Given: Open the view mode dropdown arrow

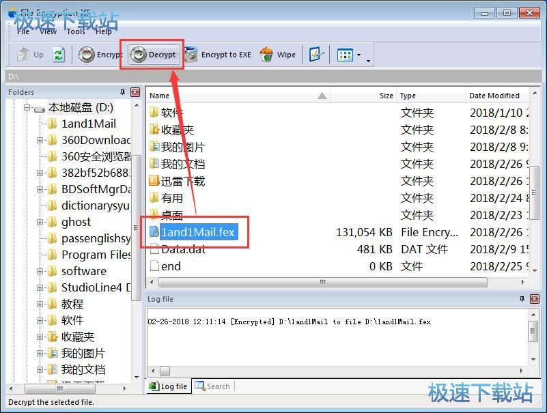Looking at the screenshot, I should (x=359, y=55).
